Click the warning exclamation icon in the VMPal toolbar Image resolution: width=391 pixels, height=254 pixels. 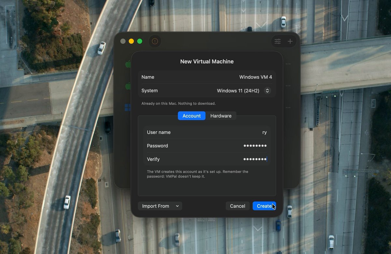[x=155, y=41]
